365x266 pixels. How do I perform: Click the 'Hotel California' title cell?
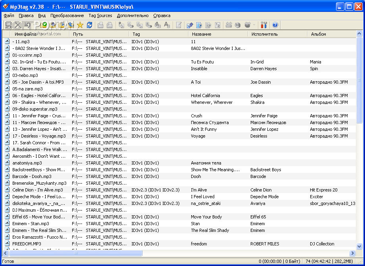pos(206,96)
